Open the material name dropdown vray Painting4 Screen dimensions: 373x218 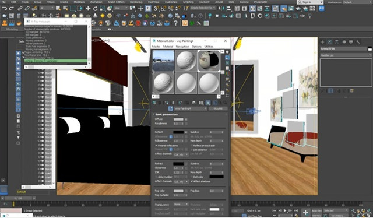pyautogui.click(x=190, y=108)
